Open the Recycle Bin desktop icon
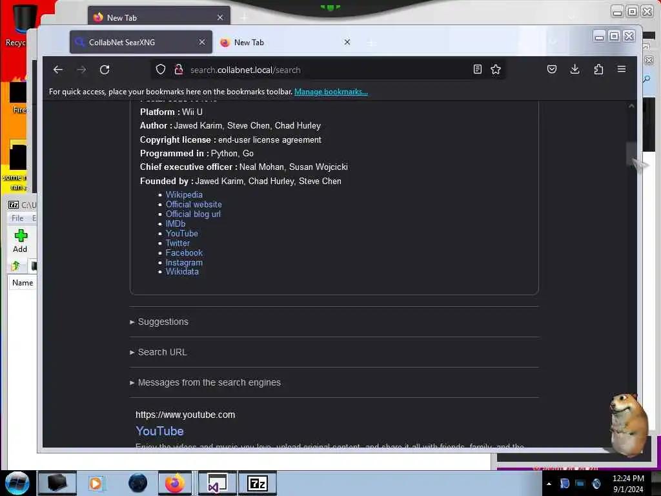 tap(17, 24)
